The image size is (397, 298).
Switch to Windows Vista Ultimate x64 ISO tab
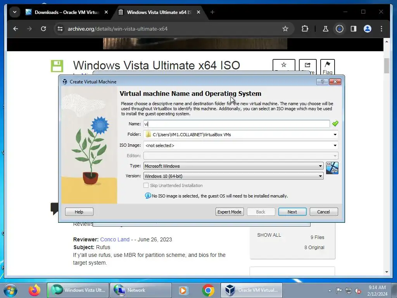coord(159,12)
